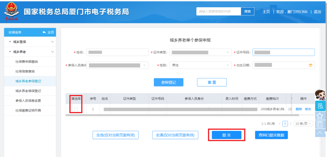Open the calendar picker for 出生日期

click(x=311, y=65)
